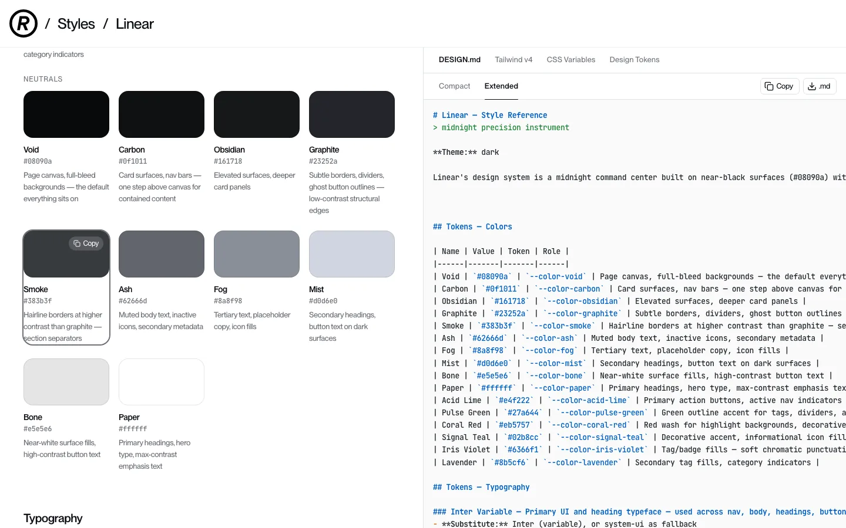Viewport: 846px width, 528px height.
Task: Select the Obsidian color swatch
Action: pos(257,114)
